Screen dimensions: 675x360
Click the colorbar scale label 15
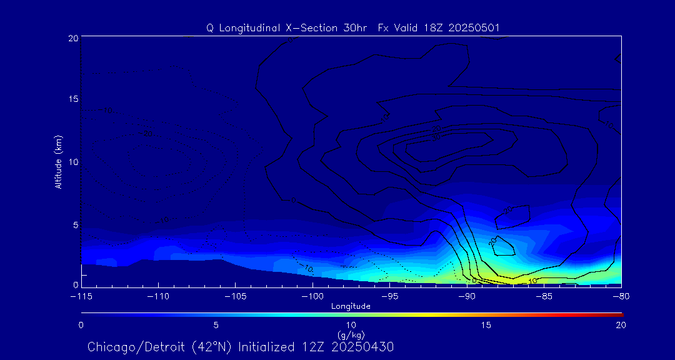pos(486,326)
